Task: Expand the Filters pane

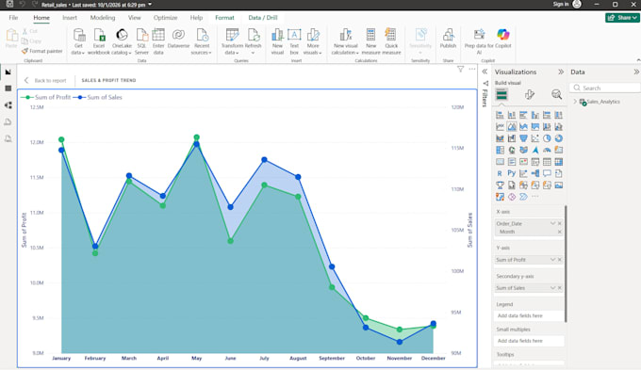Action: click(x=485, y=72)
